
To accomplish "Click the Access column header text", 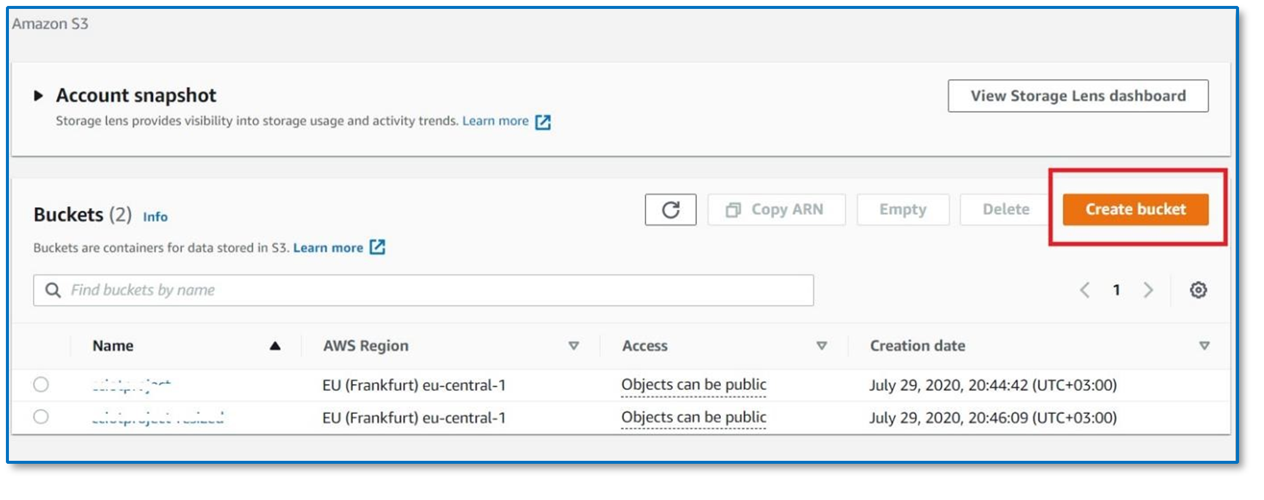I will (x=645, y=346).
